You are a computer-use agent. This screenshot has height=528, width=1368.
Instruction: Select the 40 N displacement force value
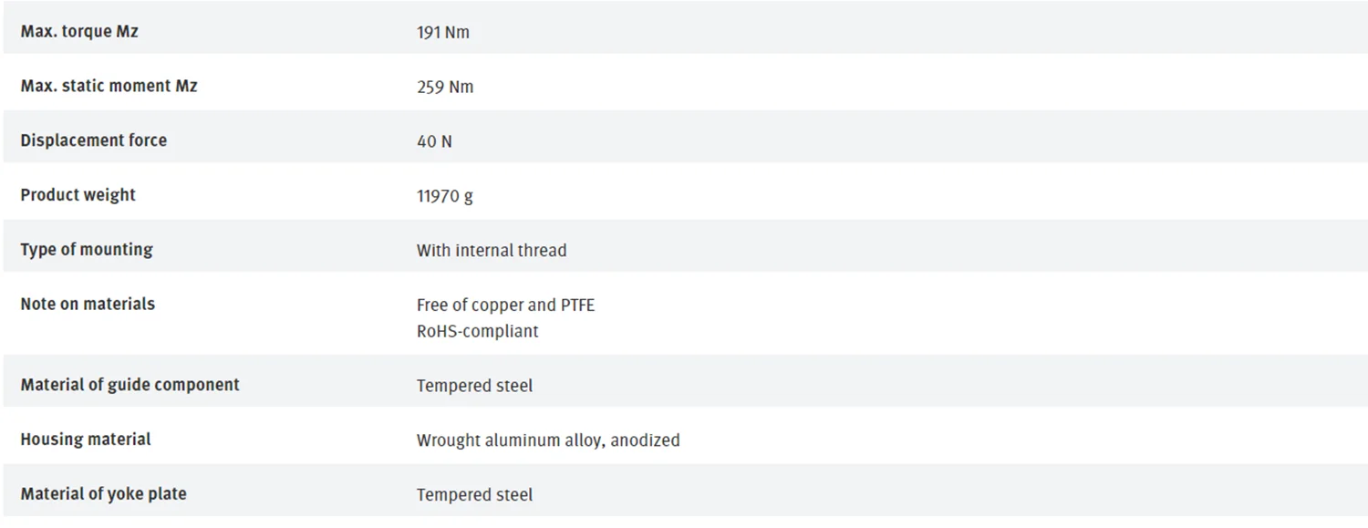(434, 141)
